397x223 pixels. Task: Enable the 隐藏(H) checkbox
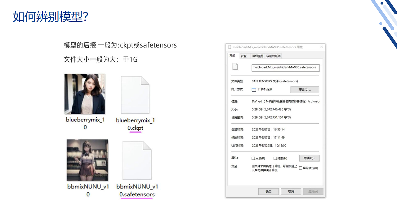[x=275, y=158]
